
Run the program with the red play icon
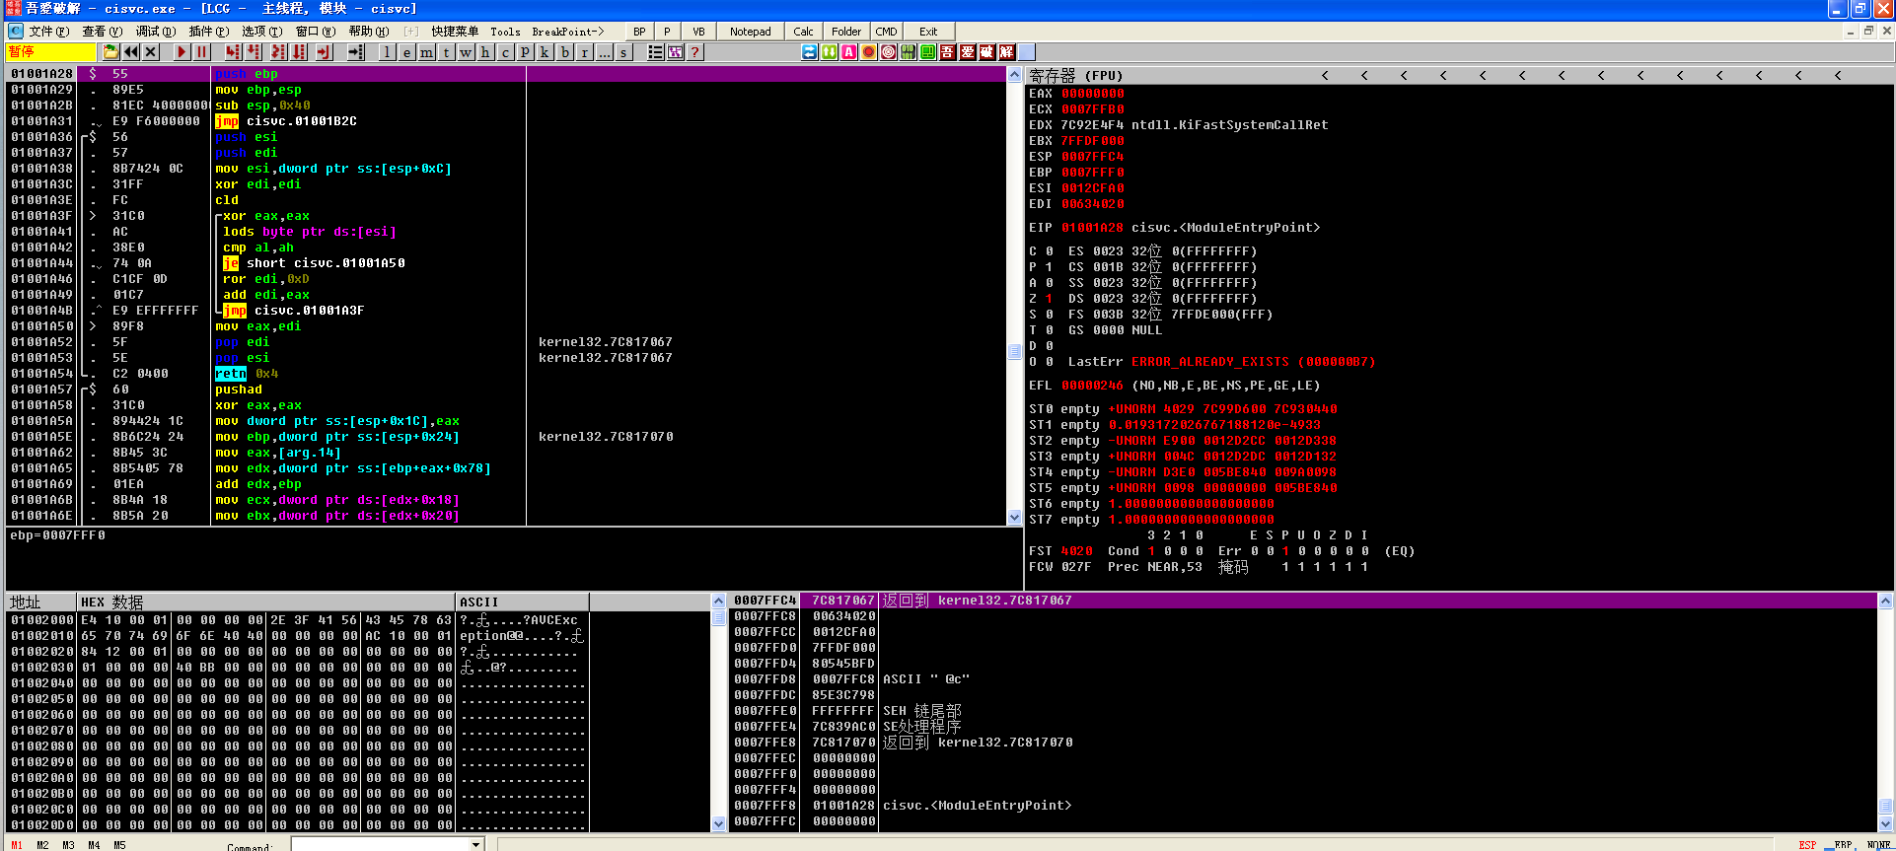pyautogui.click(x=182, y=52)
